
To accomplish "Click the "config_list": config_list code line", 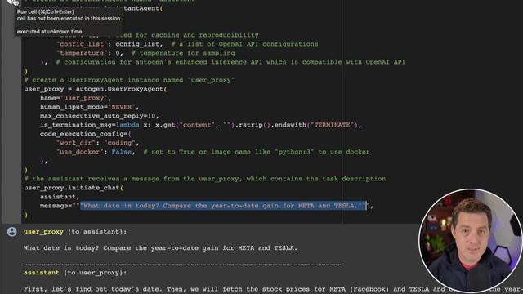I will tap(110, 44).
